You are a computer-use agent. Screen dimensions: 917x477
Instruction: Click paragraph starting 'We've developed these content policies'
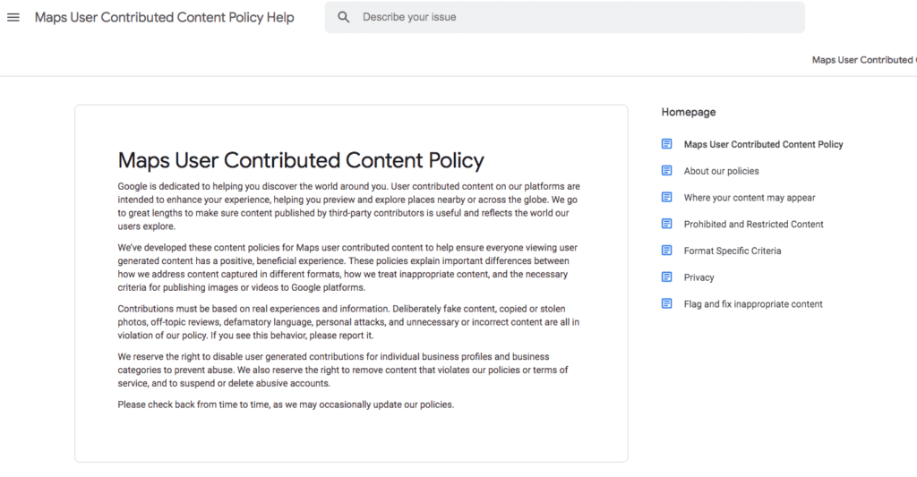(x=347, y=268)
